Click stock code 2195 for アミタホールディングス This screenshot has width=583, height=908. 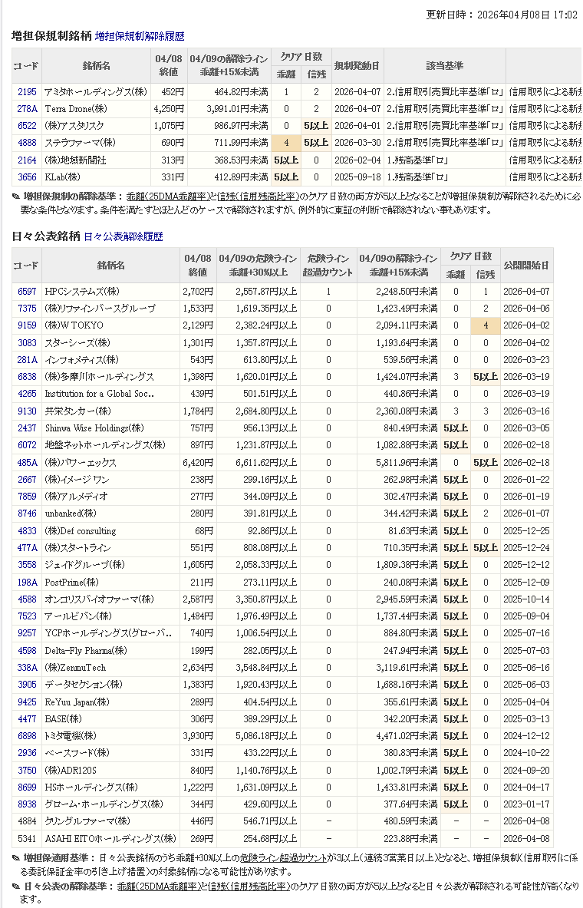(x=27, y=92)
